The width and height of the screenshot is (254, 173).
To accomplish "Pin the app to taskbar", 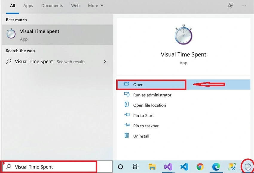I will tap(183, 126).
